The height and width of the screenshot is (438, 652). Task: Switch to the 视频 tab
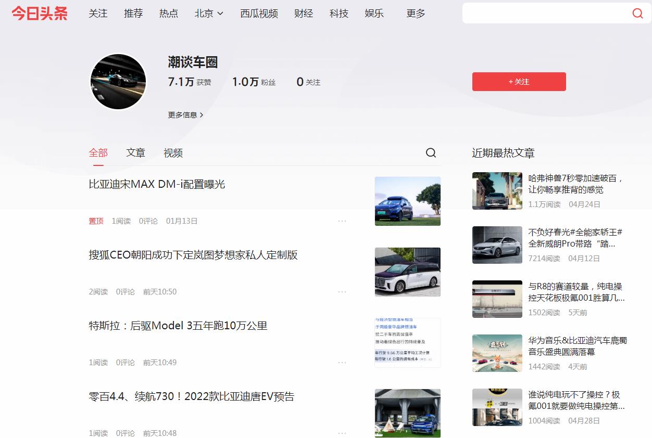click(x=173, y=153)
